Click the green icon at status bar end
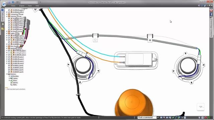Viewport: 214px width, 120px height. [x=209, y=118]
